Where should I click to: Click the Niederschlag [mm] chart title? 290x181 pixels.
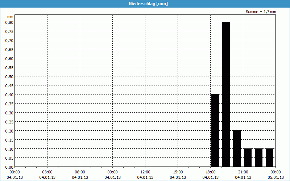[148, 4]
